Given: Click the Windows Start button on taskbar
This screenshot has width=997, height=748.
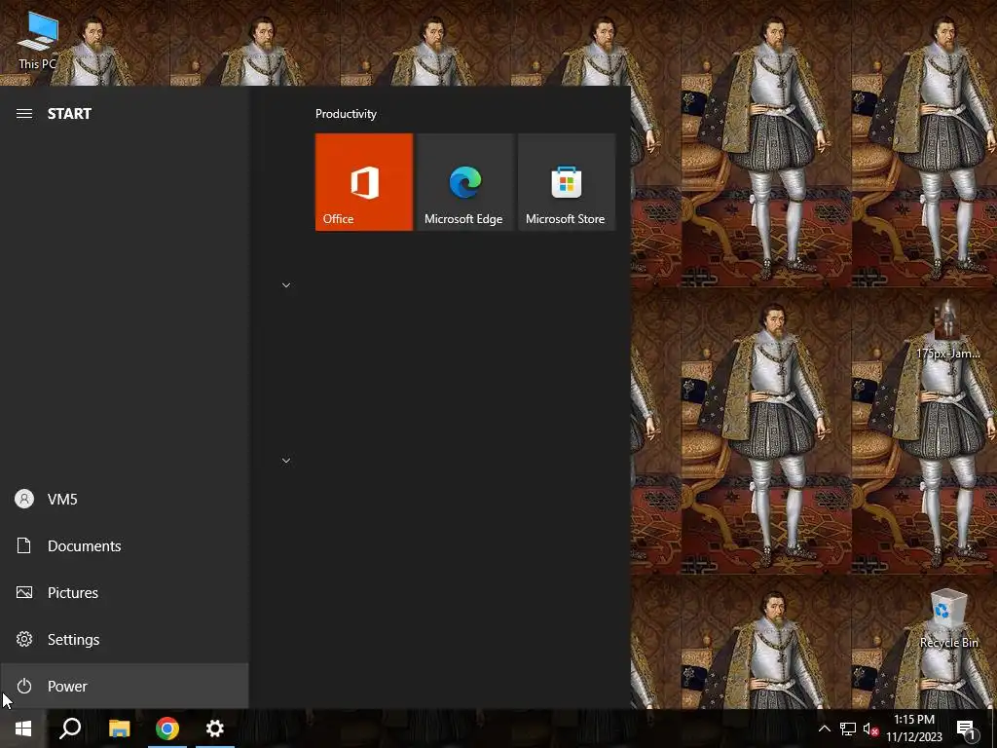Looking at the screenshot, I should pyautogui.click(x=23, y=729).
